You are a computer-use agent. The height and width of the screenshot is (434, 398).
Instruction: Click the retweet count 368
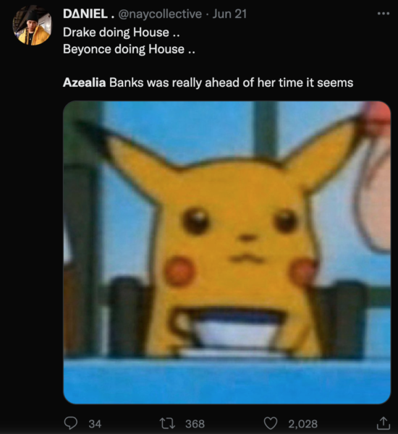pyautogui.click(x=195, y=424)
